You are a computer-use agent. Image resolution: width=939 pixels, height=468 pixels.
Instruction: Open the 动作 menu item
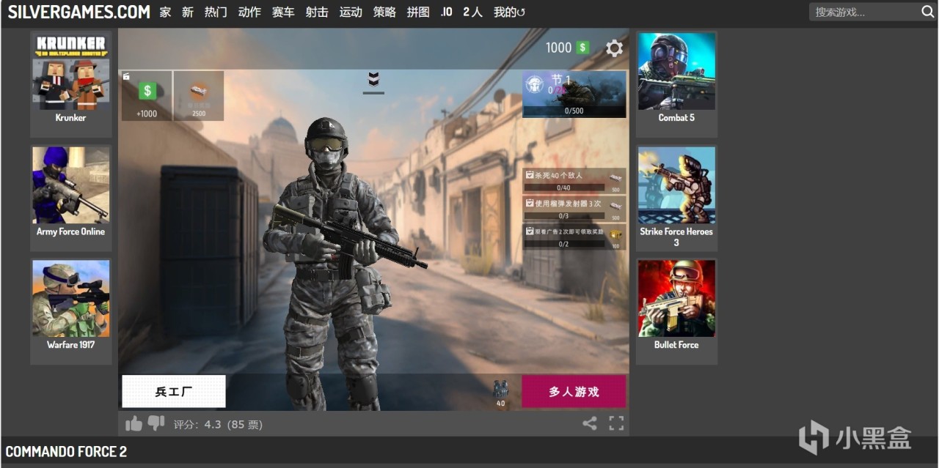pyautogui.click(x=249, y=12)
